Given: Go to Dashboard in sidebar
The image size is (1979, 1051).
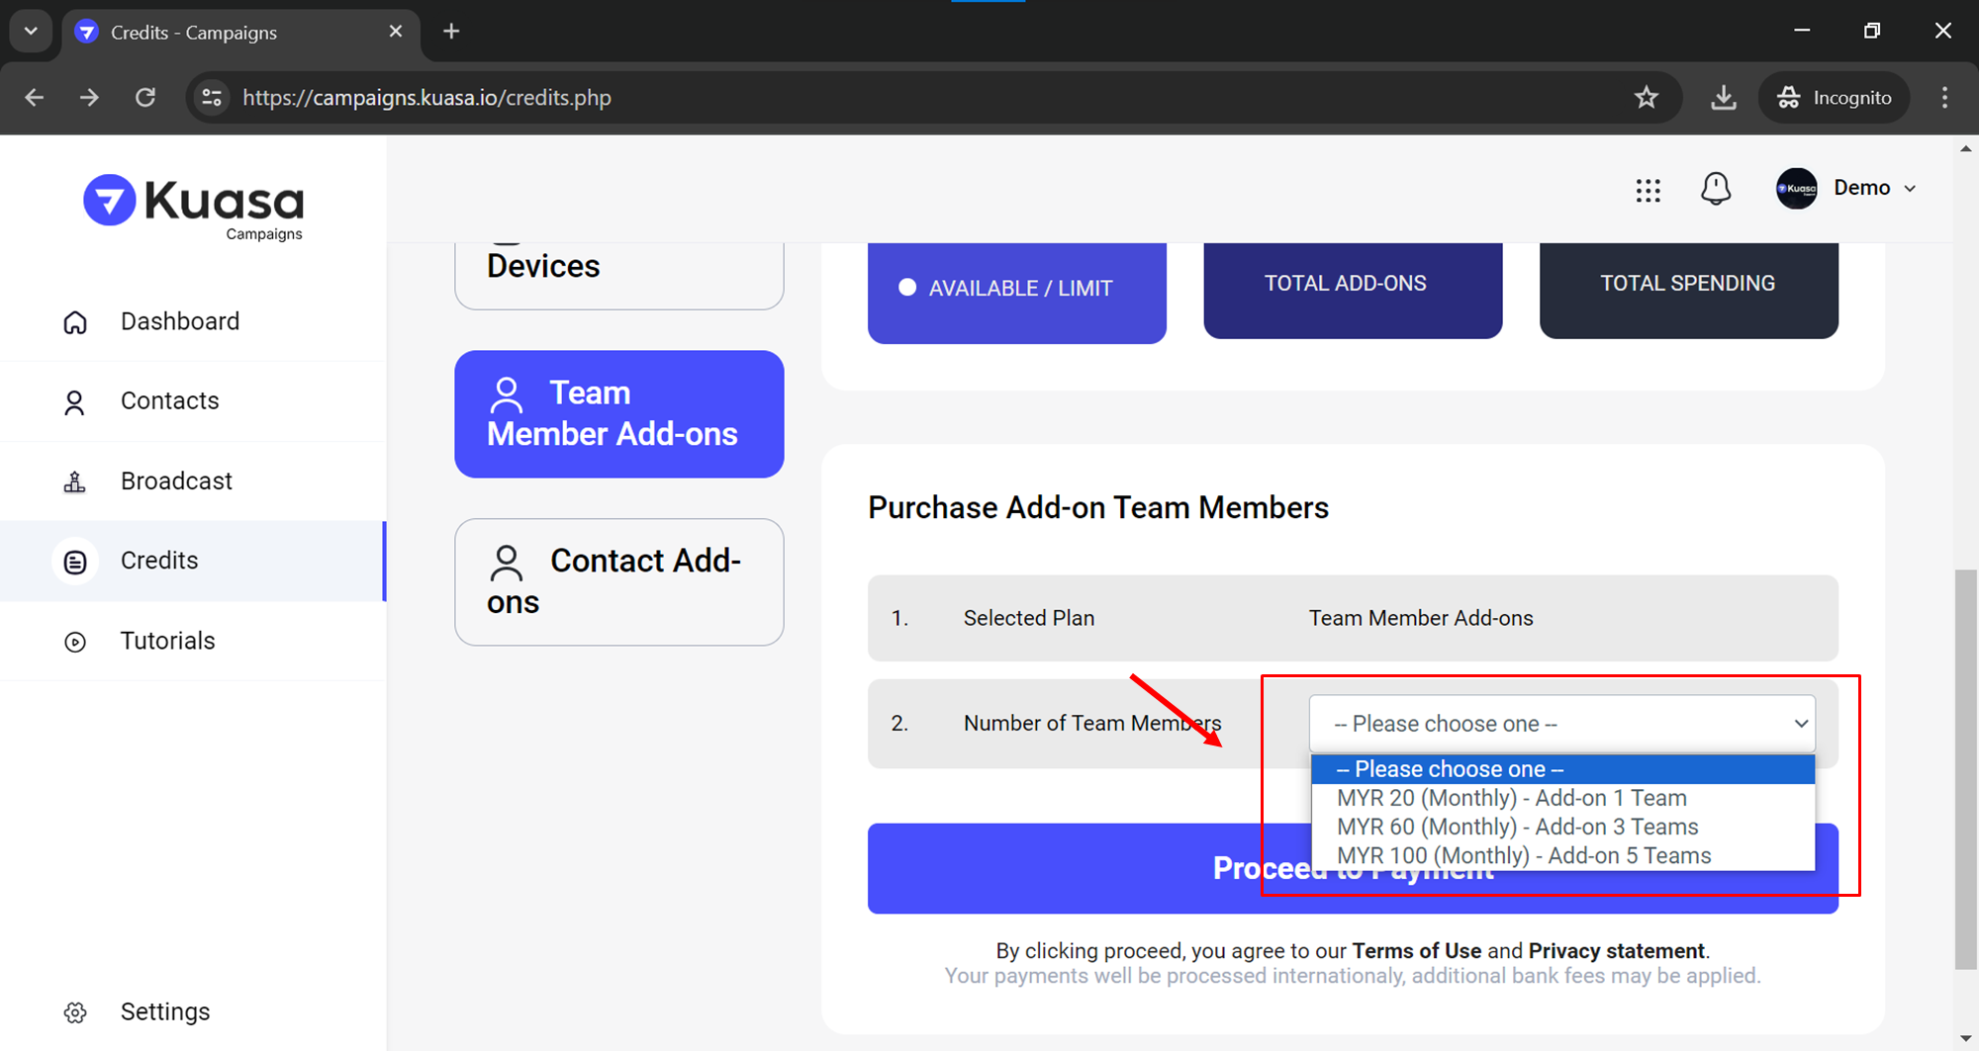Looking at the screenshot, I should pos(179,321).
